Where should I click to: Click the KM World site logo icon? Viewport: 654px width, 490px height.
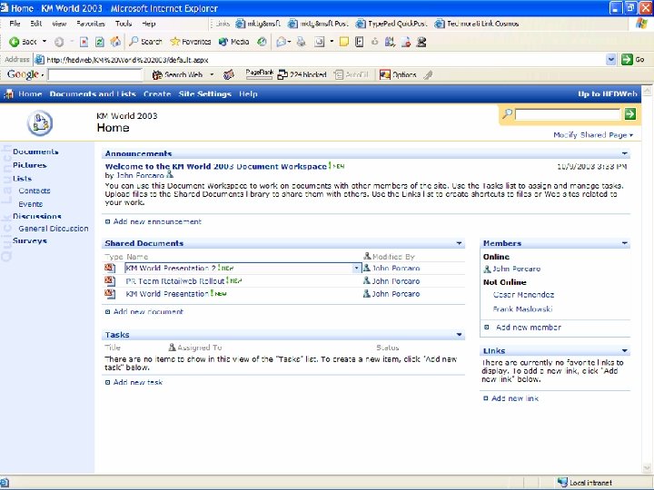[40, 122]
